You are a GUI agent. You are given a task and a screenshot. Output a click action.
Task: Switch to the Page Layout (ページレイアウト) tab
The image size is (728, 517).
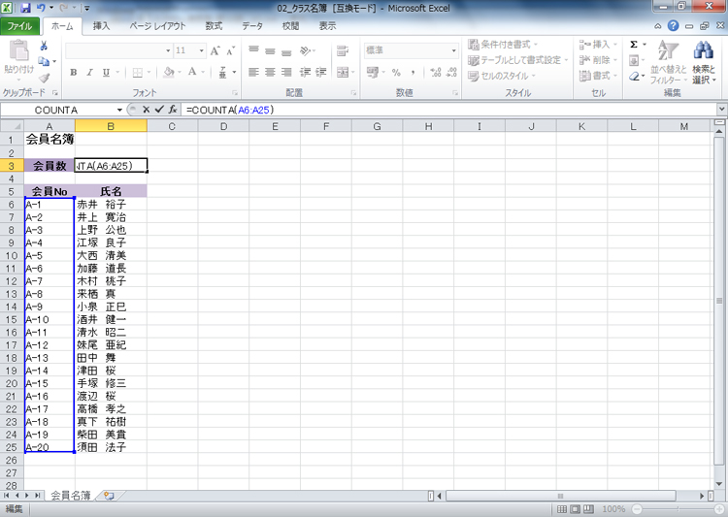coord(157,26)
